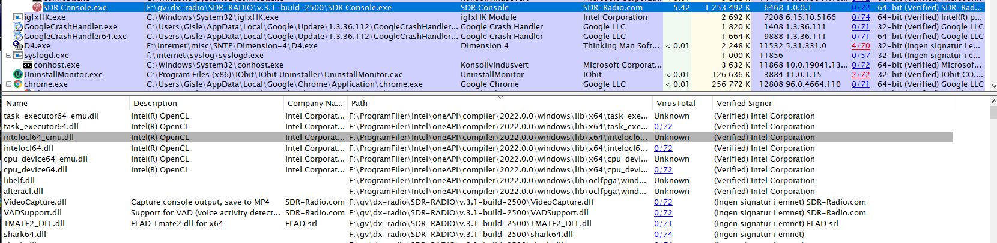Open VirusTotal link for TMATE2_DLL.dll
The height and width of the screenshot is (243, 997).
pyautogui.click(x=663, y=224)
